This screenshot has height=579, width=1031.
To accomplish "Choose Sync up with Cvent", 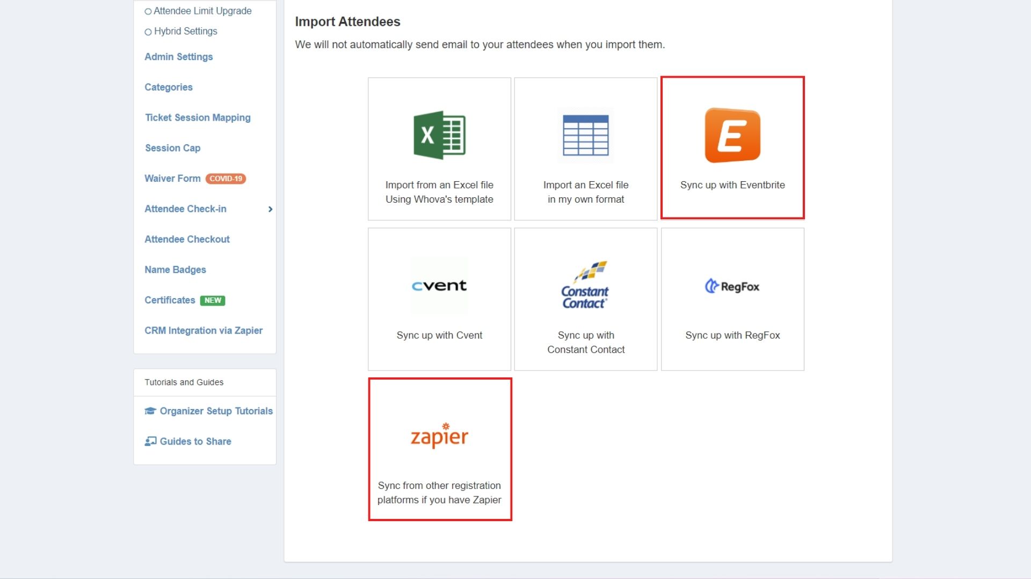I will 439,299.
